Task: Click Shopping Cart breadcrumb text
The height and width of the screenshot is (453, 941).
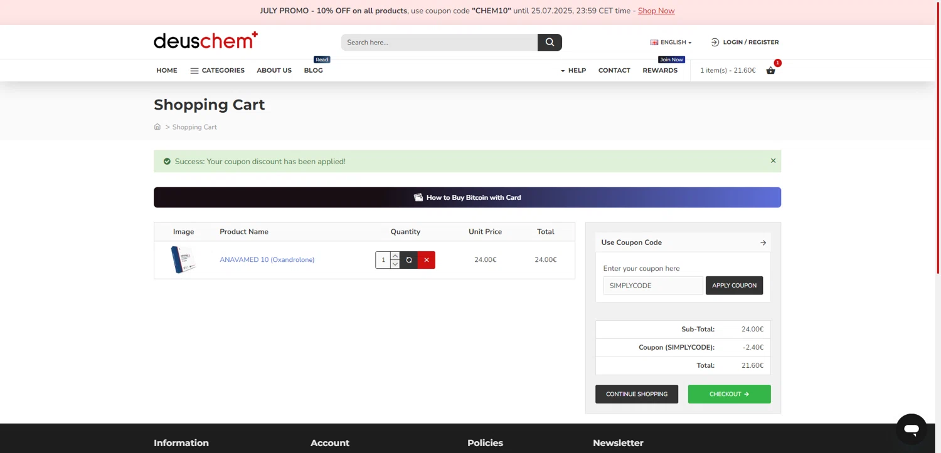Action: (x=194, y=127)
